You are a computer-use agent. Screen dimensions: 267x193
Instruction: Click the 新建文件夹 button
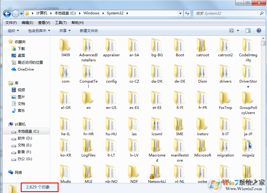pyautogui.click(x=89, y=31)
